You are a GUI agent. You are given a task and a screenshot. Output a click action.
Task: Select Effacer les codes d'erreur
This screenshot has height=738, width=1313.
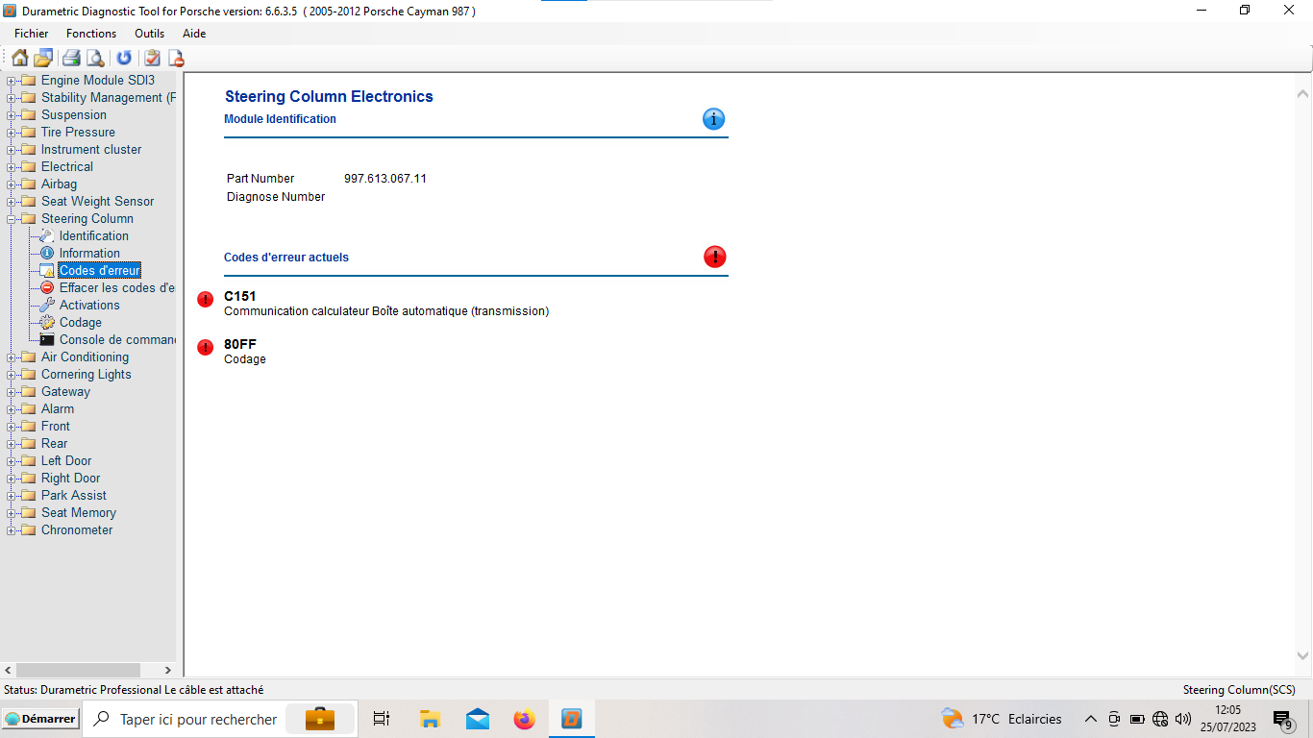(116, 287)
